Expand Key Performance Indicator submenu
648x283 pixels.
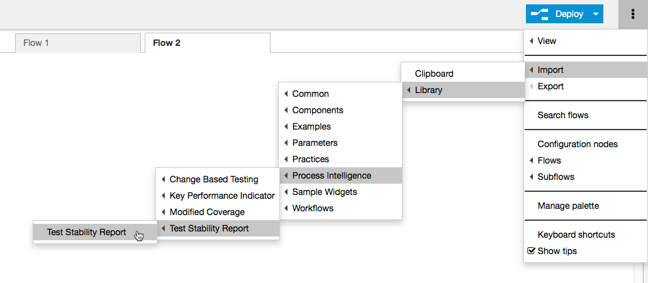[x=218, y=196]
